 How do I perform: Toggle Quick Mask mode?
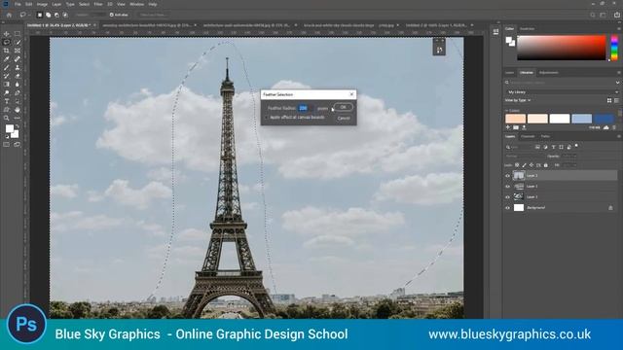pos(7,145)
